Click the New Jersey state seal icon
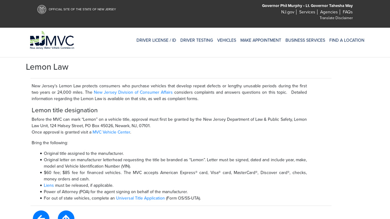390x219 pixels. point(42,9)
